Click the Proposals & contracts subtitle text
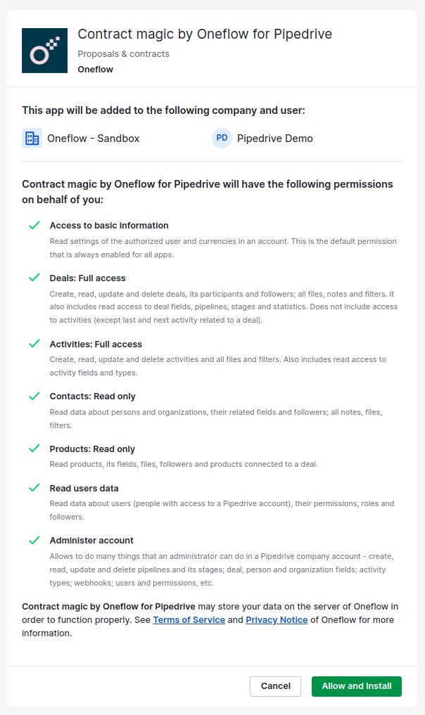Screen dimensions: 425x715 123,53
